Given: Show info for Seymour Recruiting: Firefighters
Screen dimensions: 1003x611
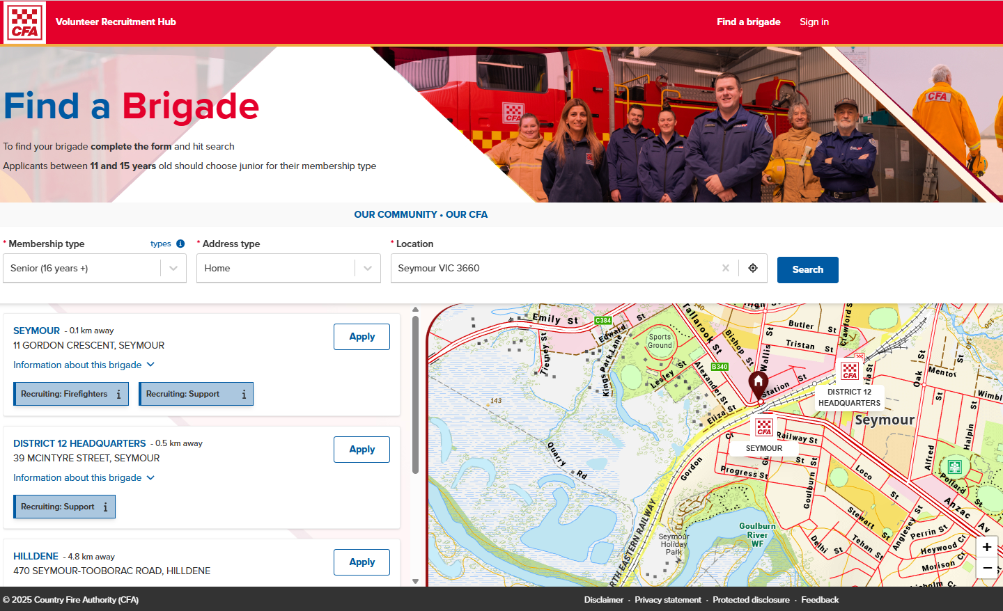Looking at the screenshot, I should point(119,395).
